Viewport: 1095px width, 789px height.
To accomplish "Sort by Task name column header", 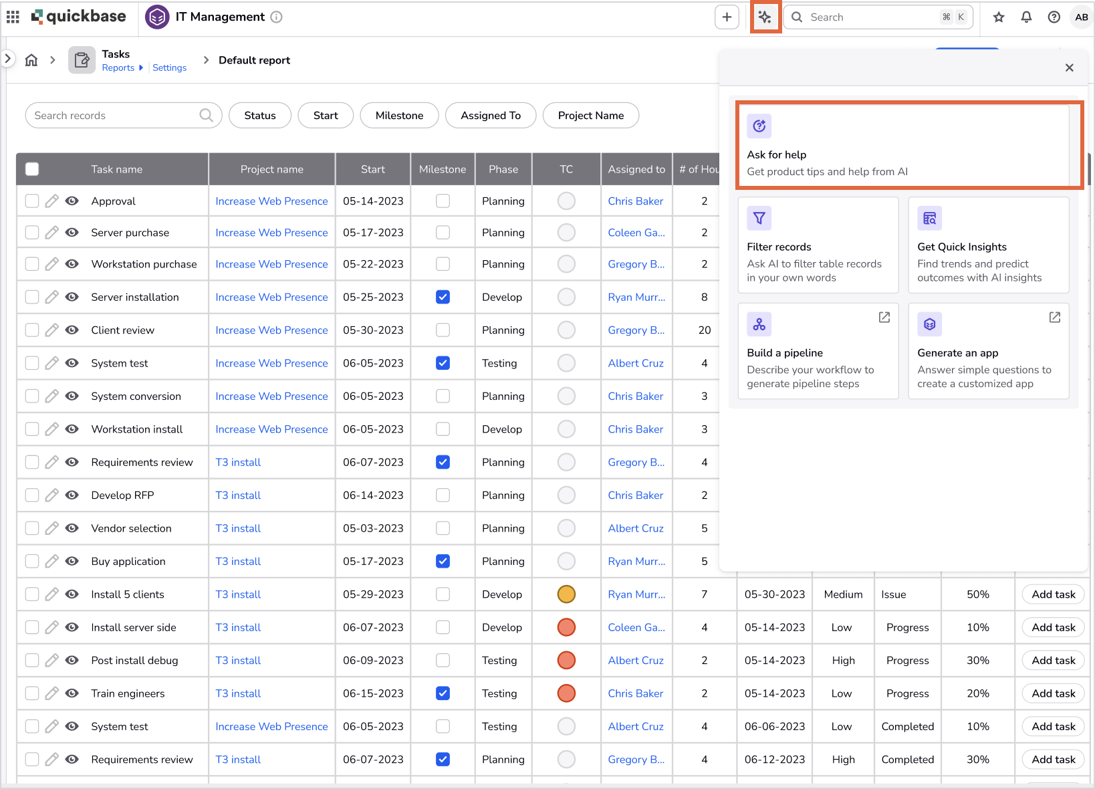I will (x=117, y=169).
